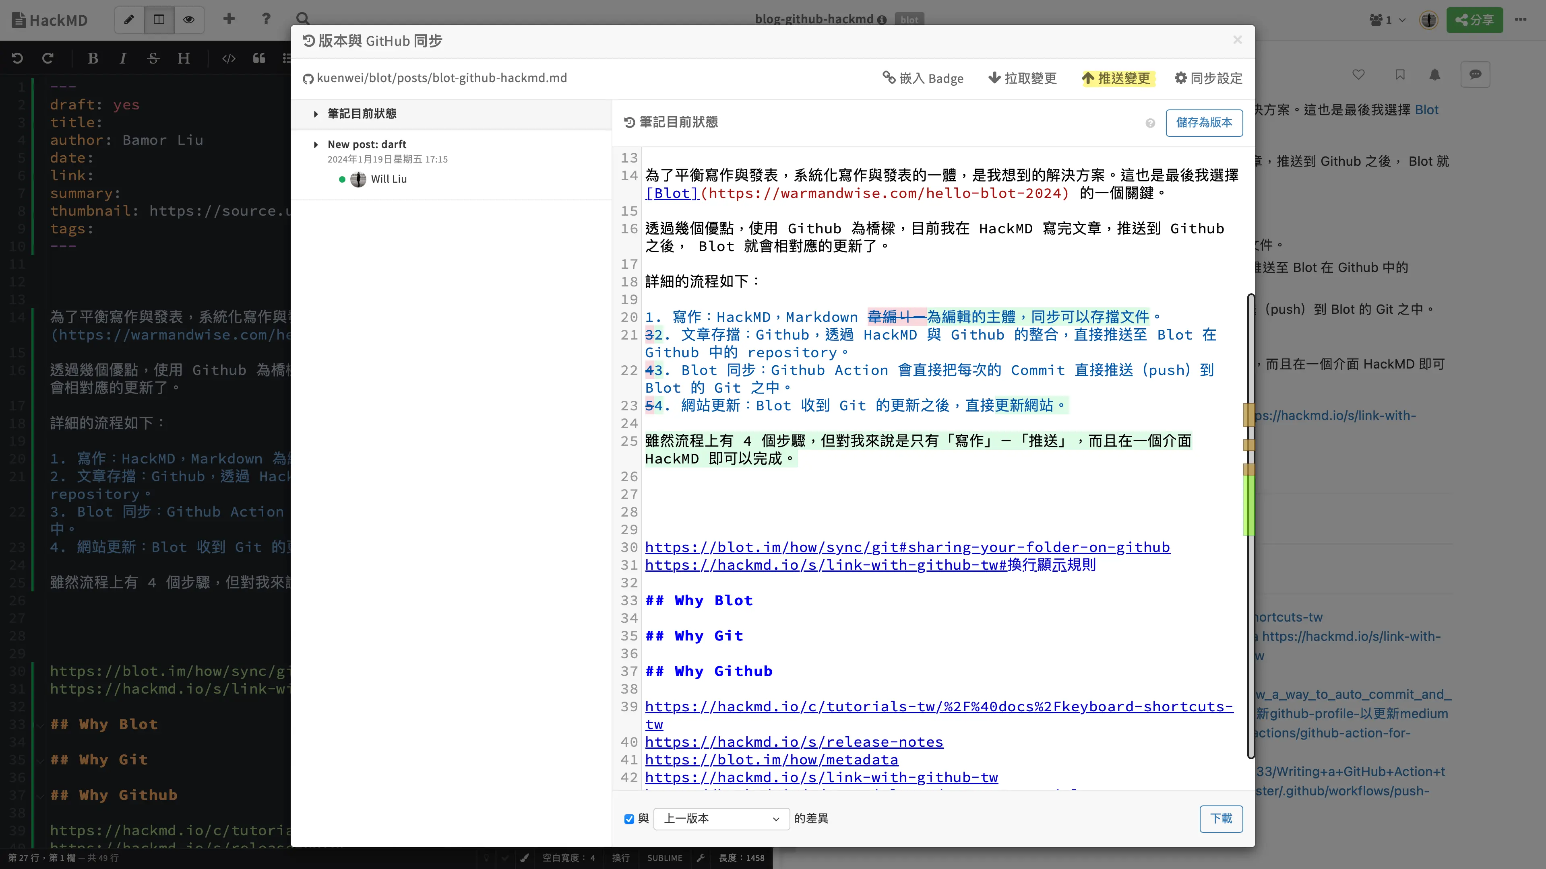The height and width of the screenshot is (869, 1546).
Task: Click the top orange marker on the diff overview ruler
Action: click(1249, 415)
